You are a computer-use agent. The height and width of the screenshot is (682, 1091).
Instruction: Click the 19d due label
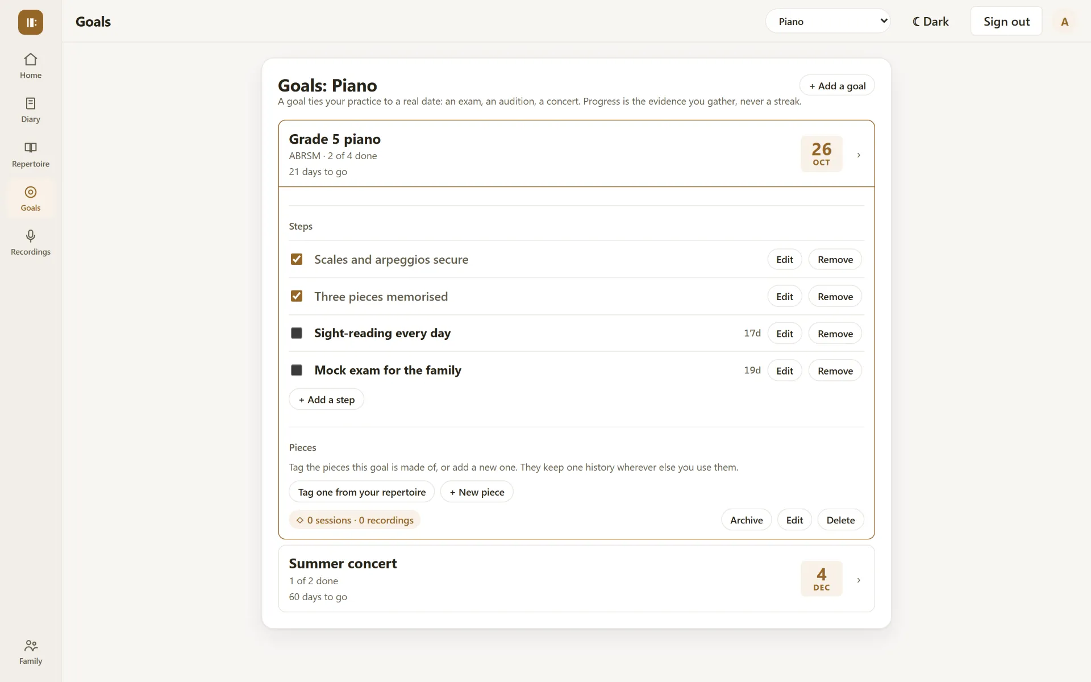[752, 370]
